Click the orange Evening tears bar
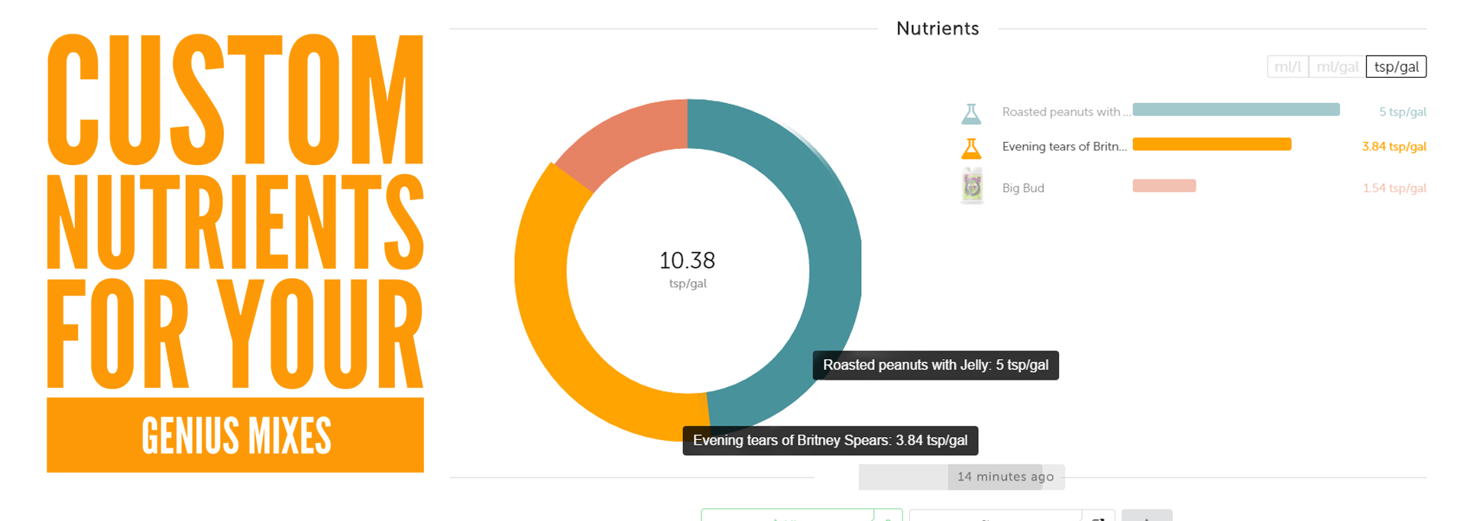 (1212, 144)
